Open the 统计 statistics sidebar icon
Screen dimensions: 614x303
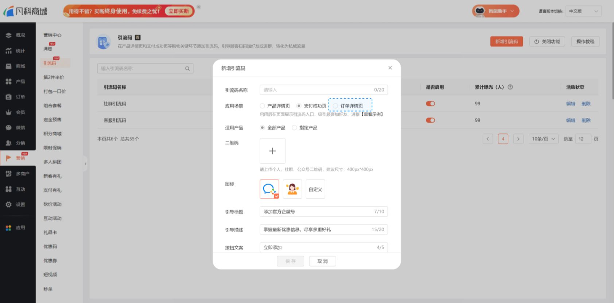[x=8, y=51]
